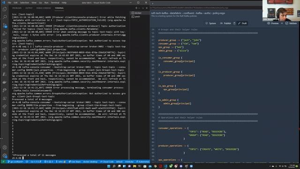Open Manage gear icon in activity bar

(5, 155)
